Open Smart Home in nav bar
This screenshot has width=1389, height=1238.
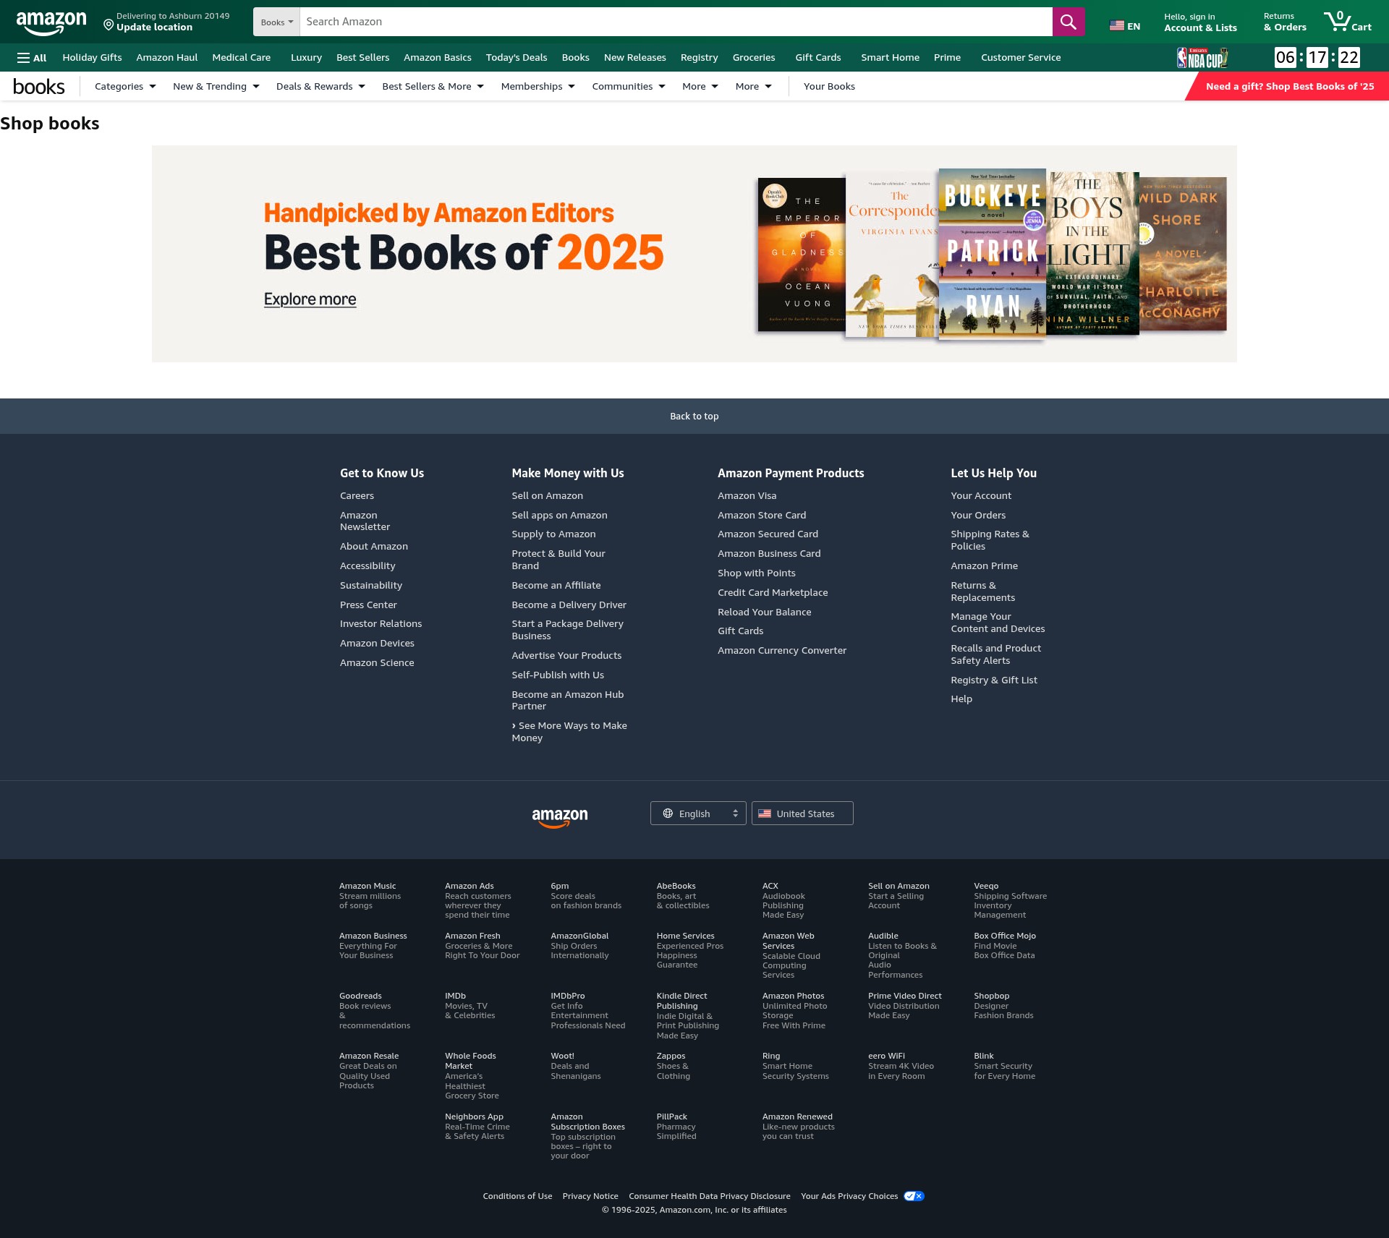coord(890,58)
